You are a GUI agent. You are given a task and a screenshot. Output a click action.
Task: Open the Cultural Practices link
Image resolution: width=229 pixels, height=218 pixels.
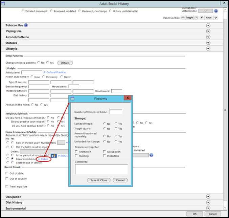pos(56,72)
